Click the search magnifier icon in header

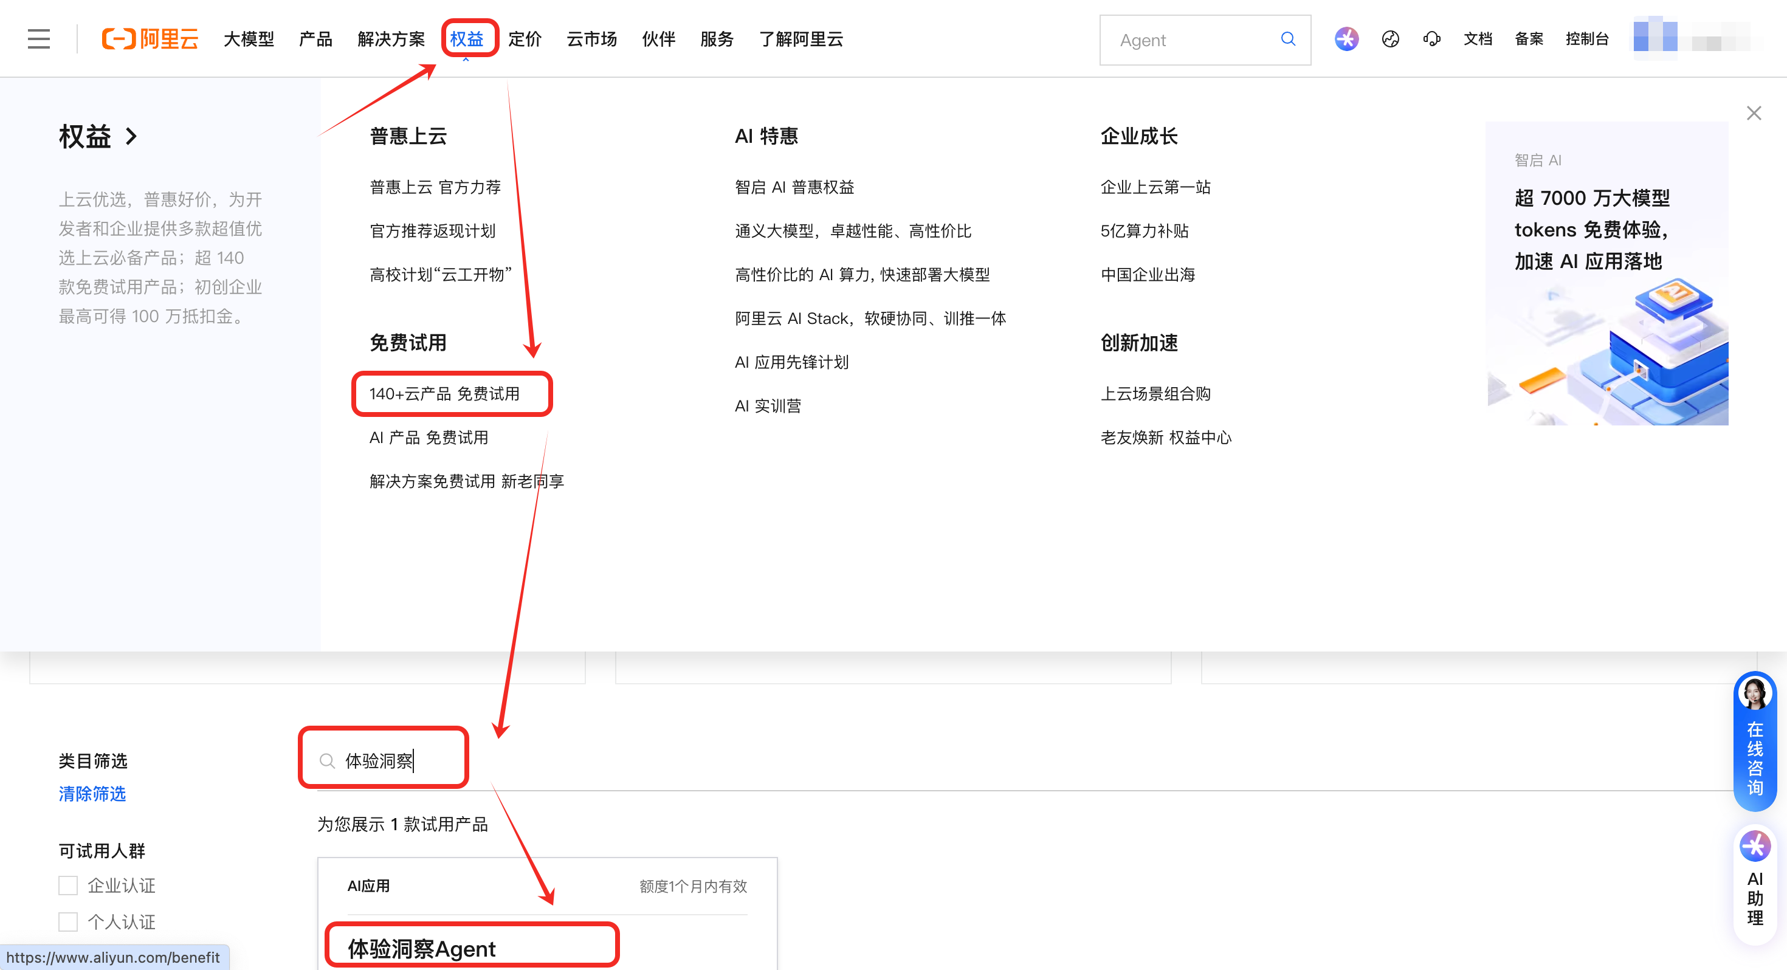[x=1287, y=39]
